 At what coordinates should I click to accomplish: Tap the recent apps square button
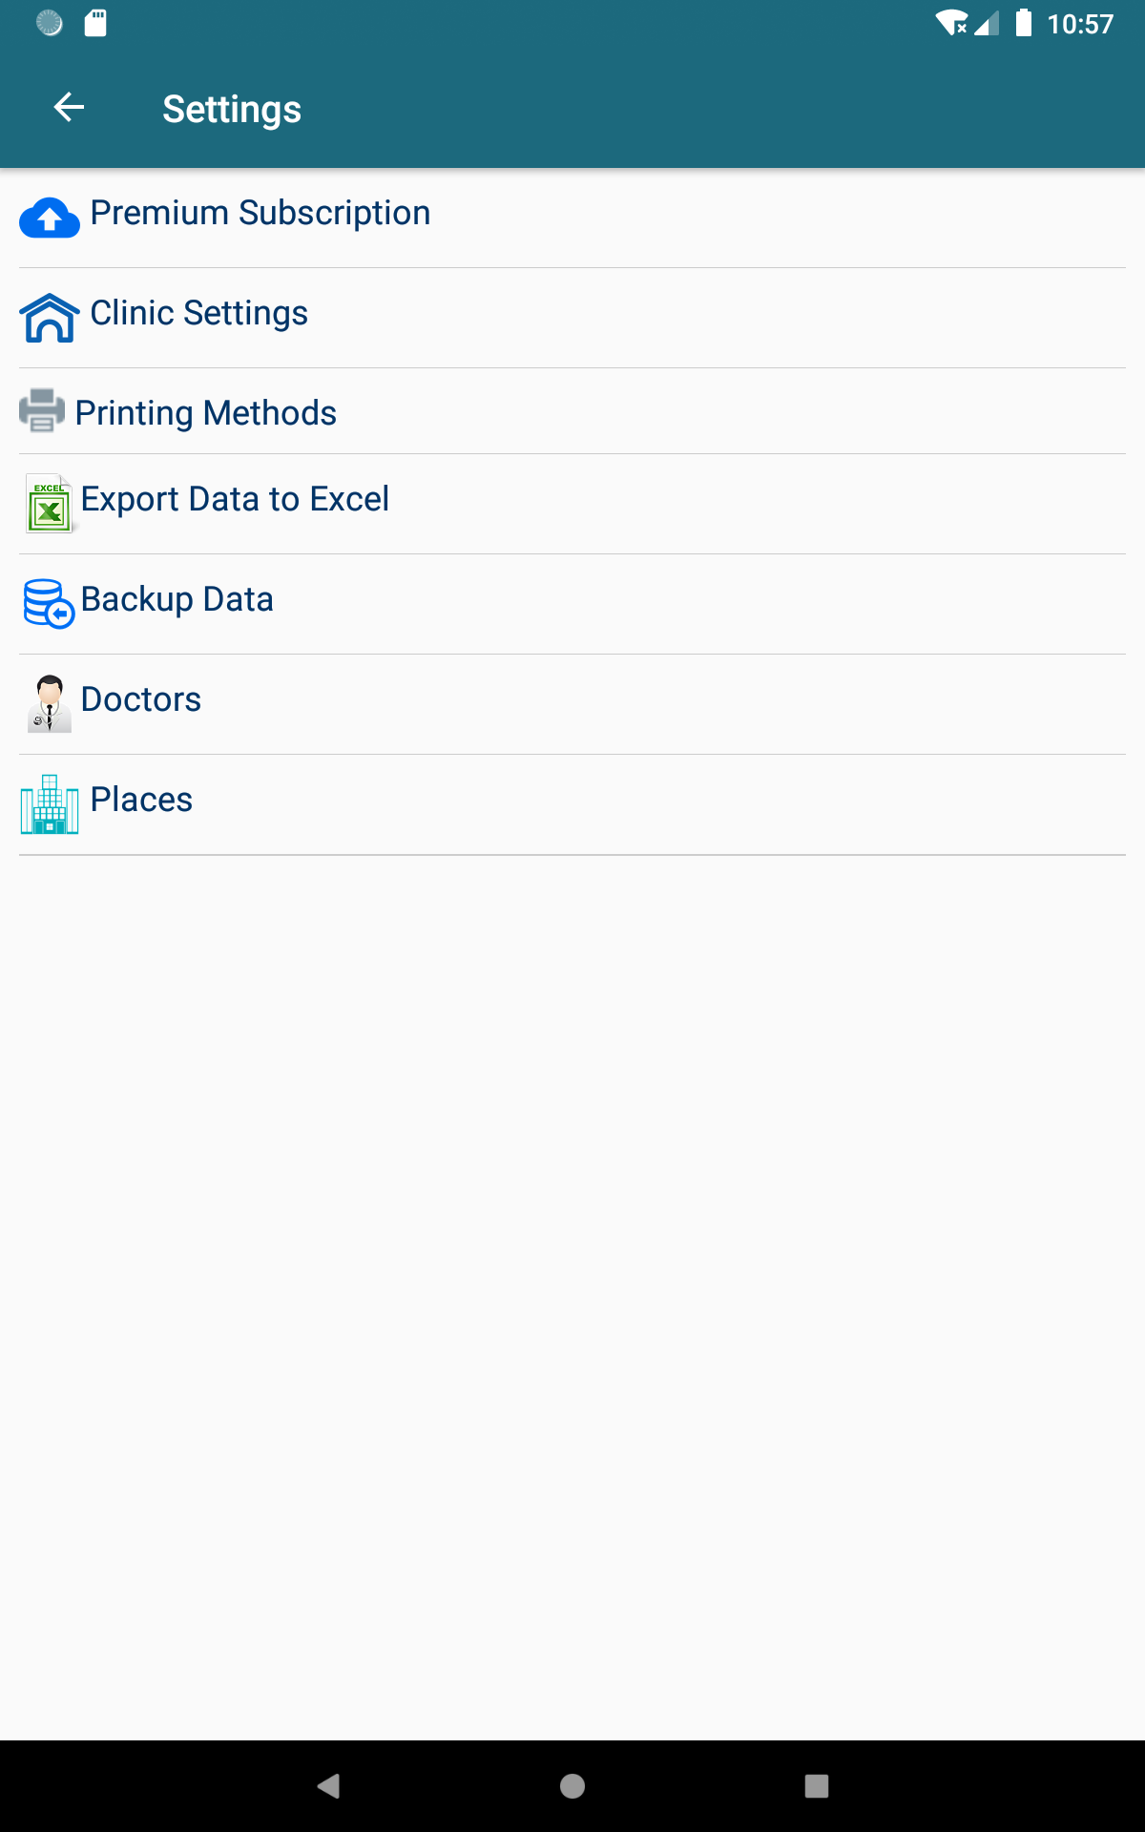(x=817, y=1786)
